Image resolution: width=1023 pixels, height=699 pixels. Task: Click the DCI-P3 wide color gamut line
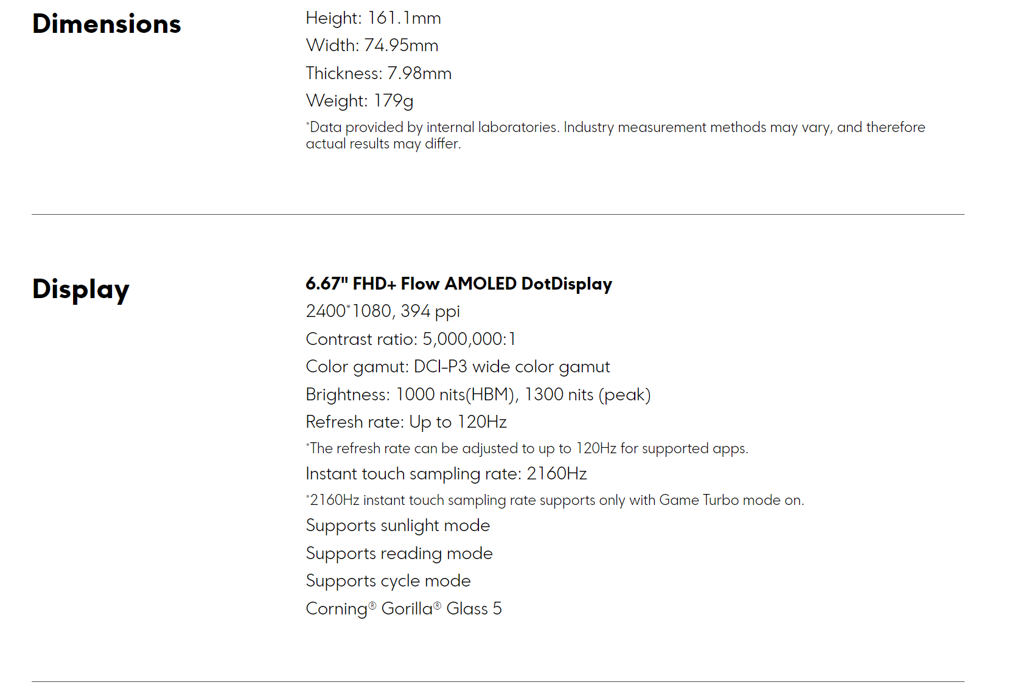(x=458, y=367)
